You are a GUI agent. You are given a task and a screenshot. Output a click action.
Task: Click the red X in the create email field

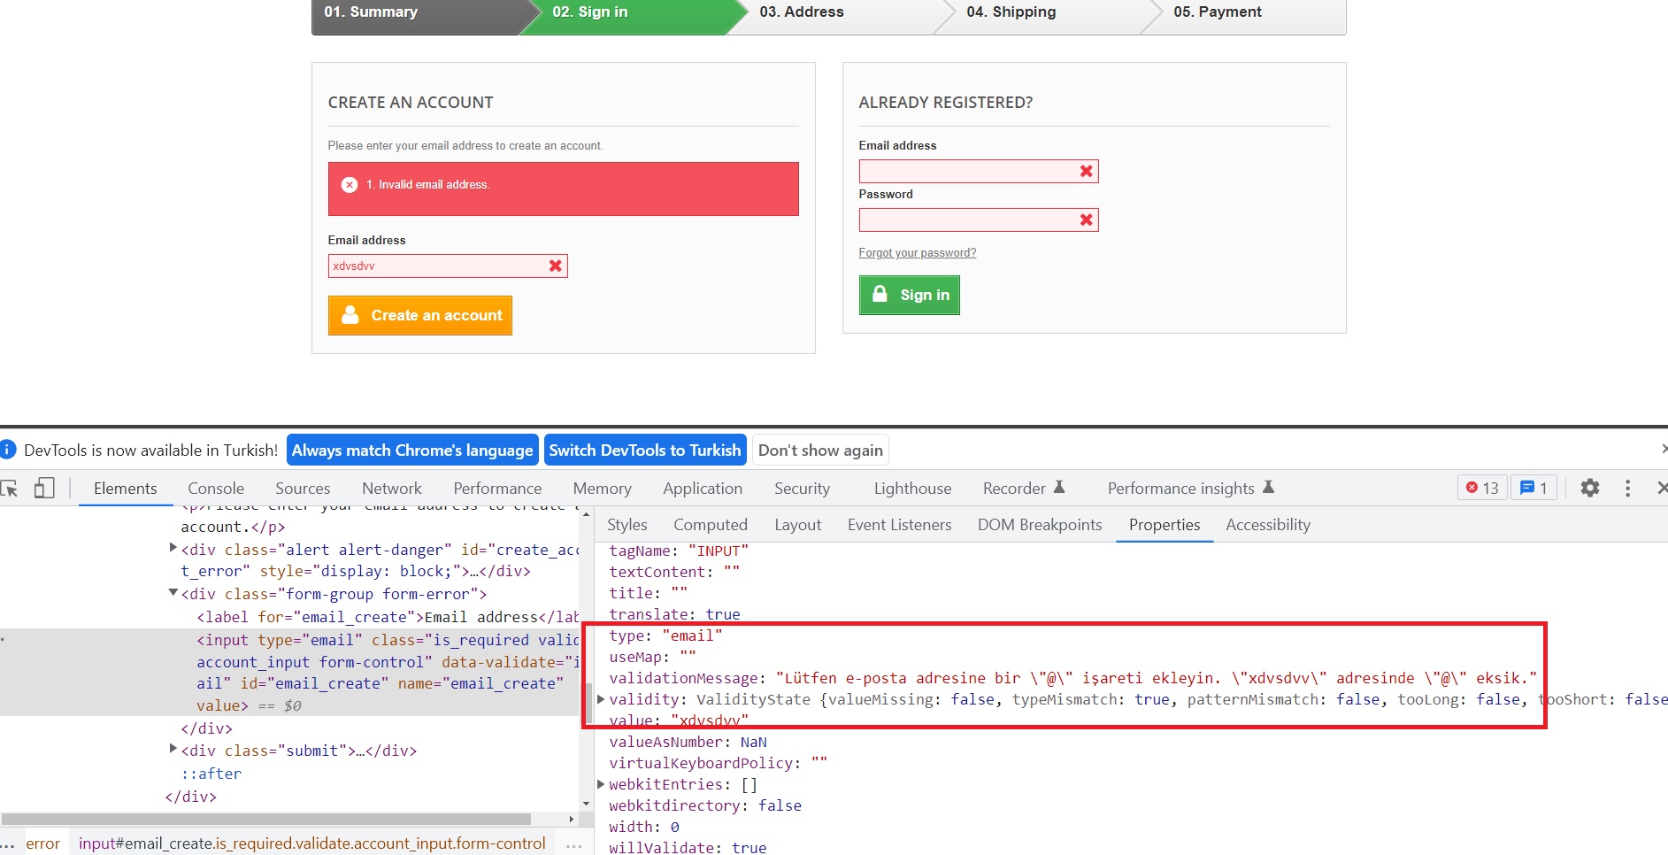555,266
